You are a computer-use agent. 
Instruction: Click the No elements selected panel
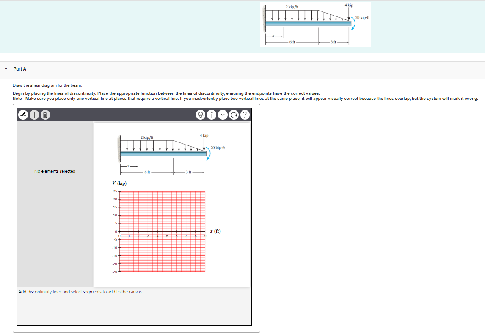pyautogui.click(x=55, y=171)
